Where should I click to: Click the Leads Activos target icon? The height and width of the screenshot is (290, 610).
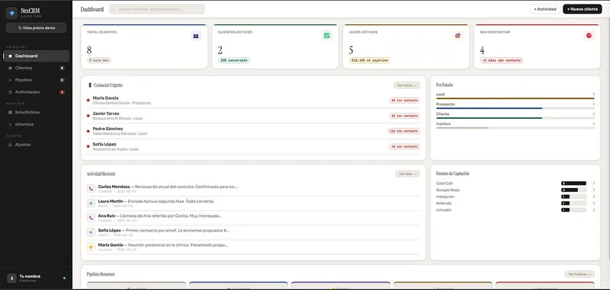[x=458, y=36]
